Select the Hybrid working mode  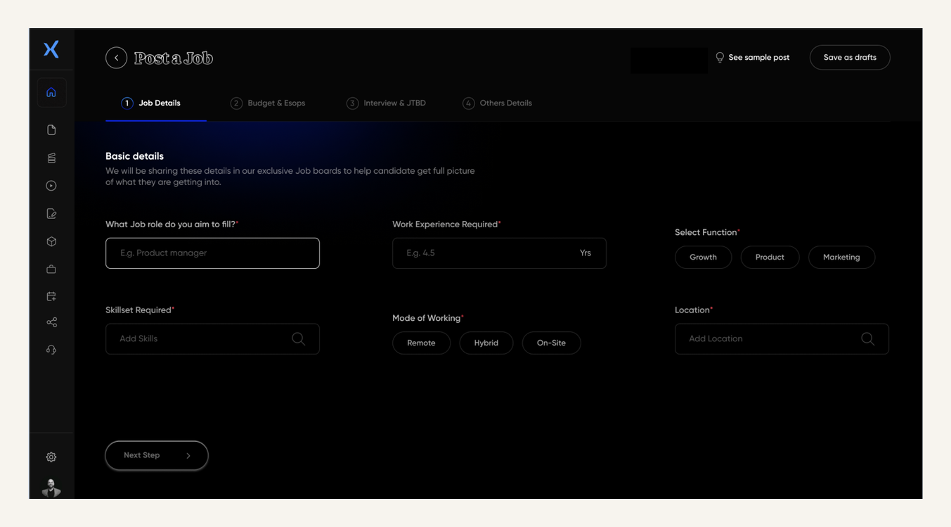pyautogui.click(x=486, y=343)
